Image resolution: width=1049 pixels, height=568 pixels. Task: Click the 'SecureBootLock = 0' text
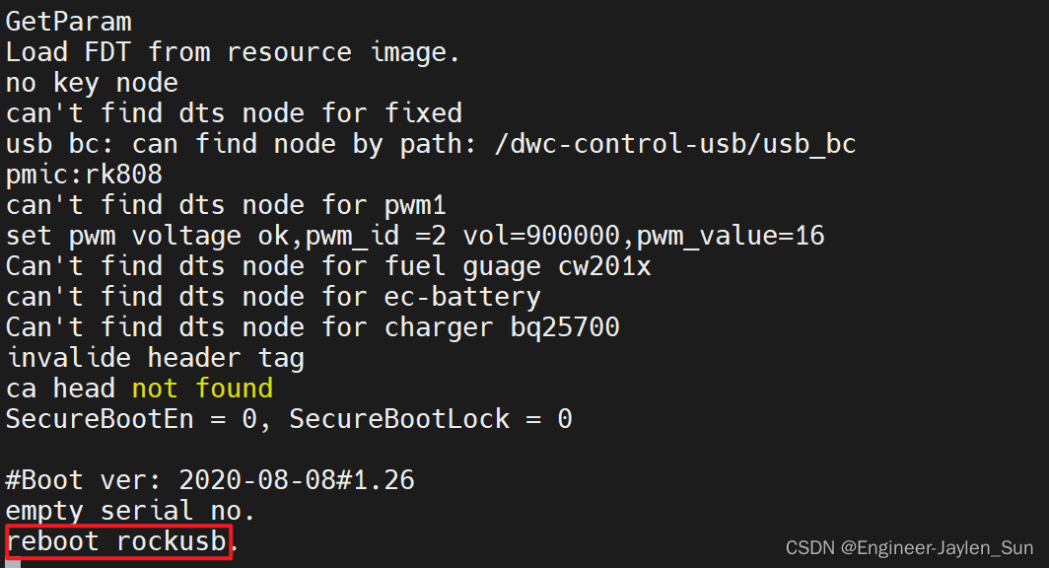(x=430, y=419)
